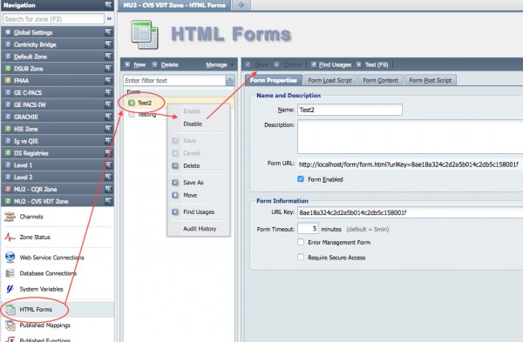This screenshot has height=342, width=523.
Task: Open System Variables icon
Action: tap(10, 289)
